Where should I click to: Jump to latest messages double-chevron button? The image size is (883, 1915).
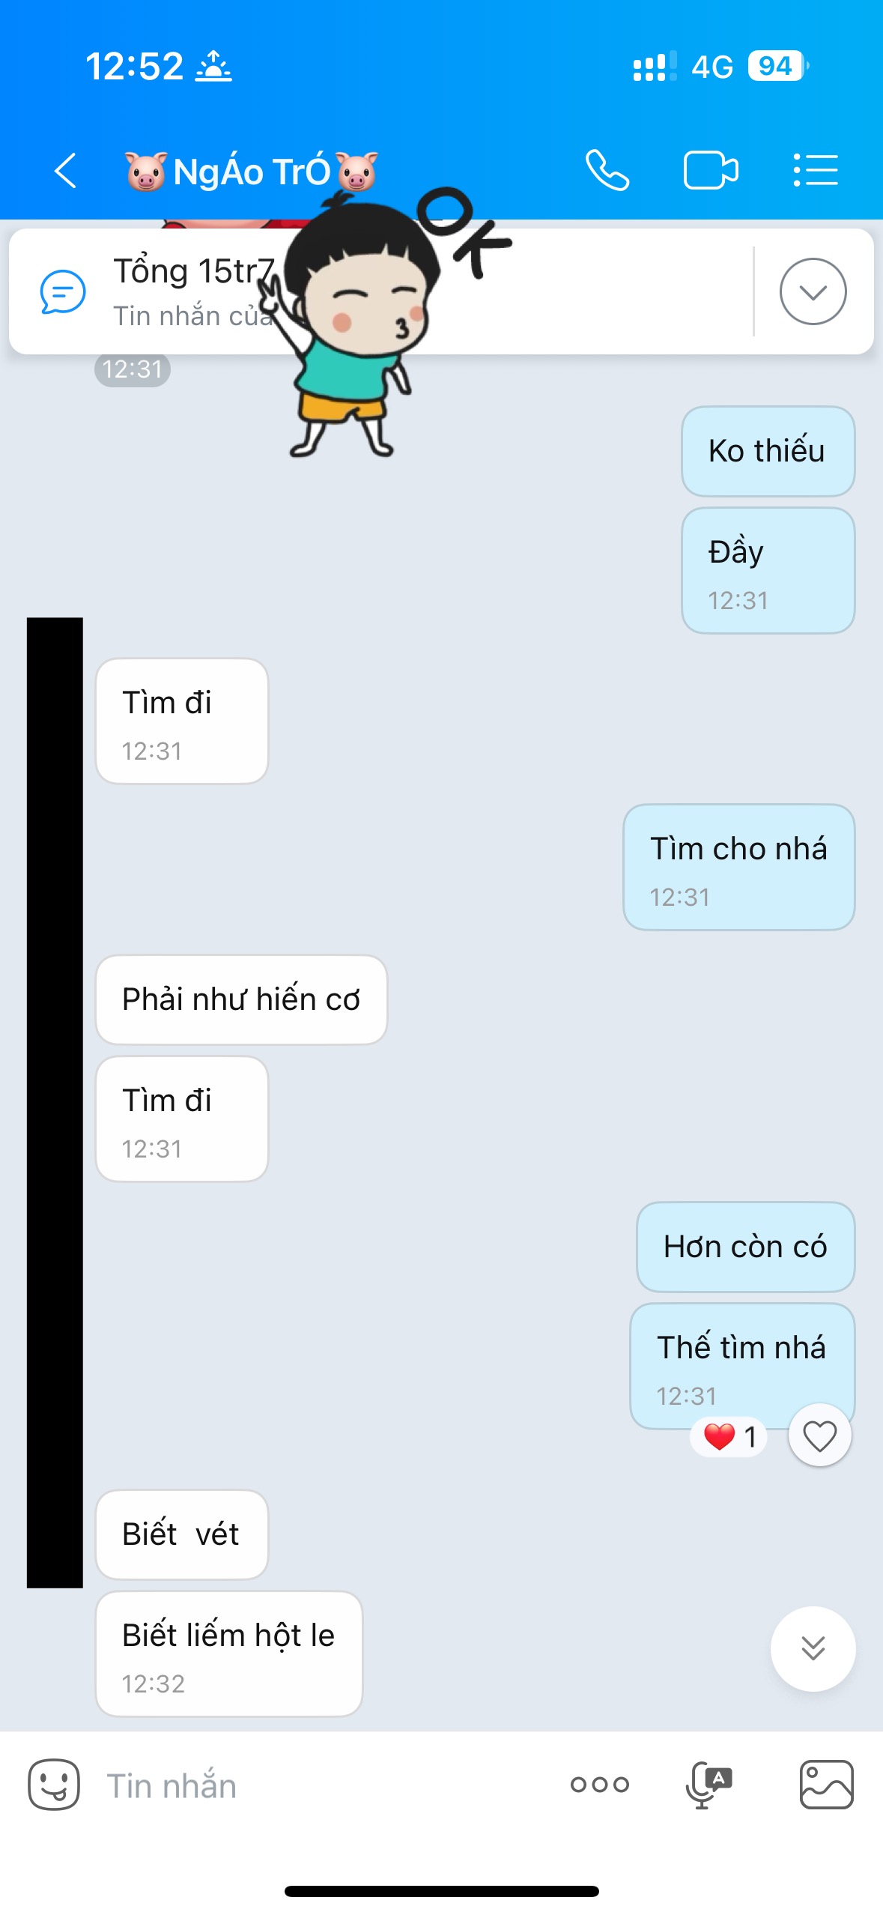tap(813, 1648)
